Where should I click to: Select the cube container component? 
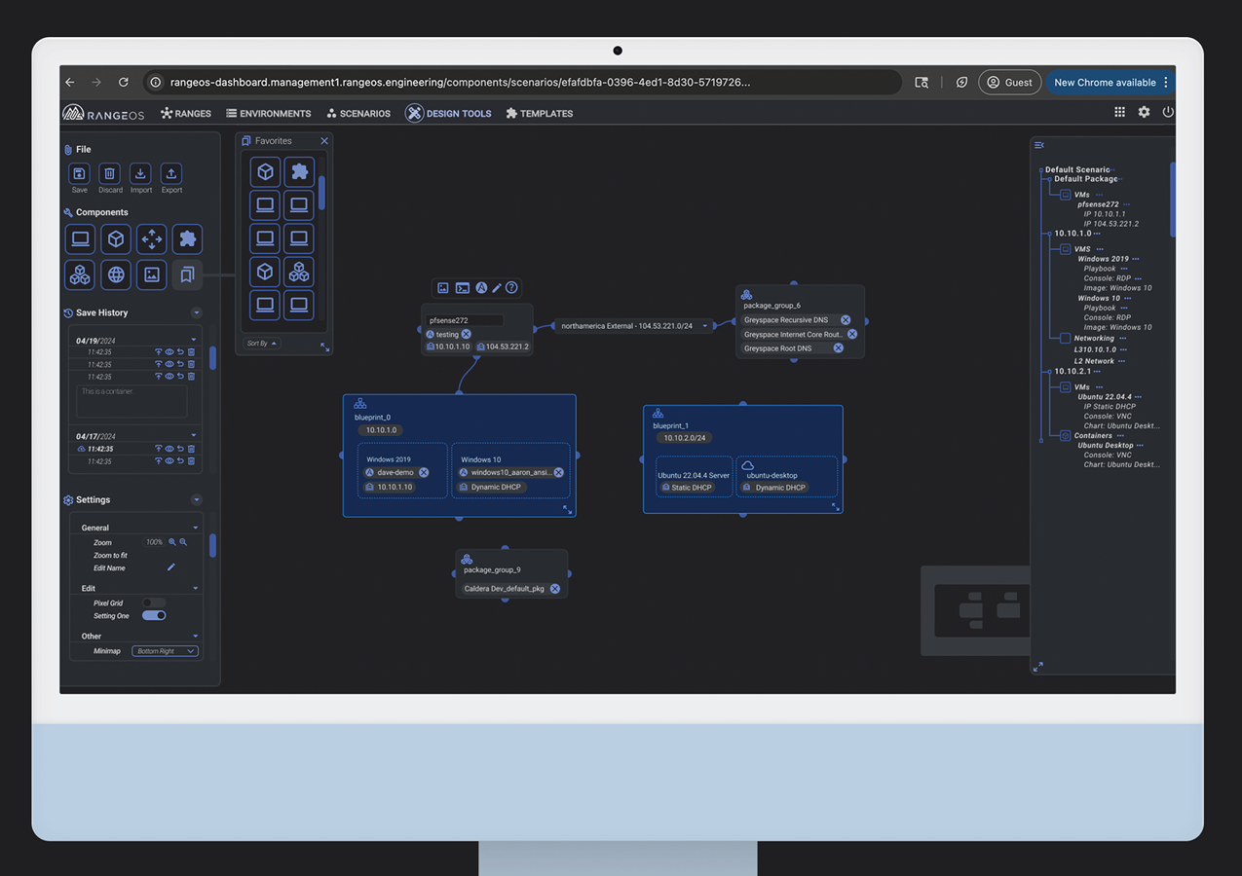click(x=116, y=238)
